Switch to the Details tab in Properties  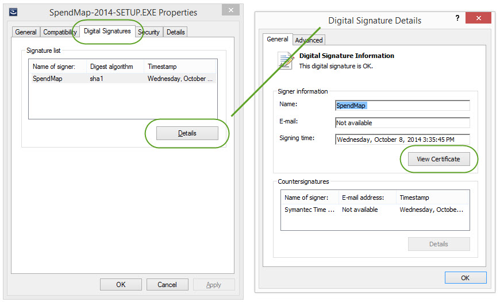[x=176, y=32]
